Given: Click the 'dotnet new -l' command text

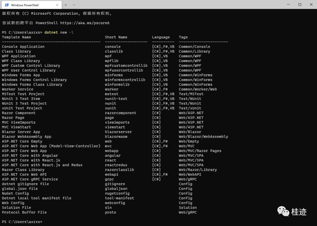Looking at the screenshot, I should point(59,32).
